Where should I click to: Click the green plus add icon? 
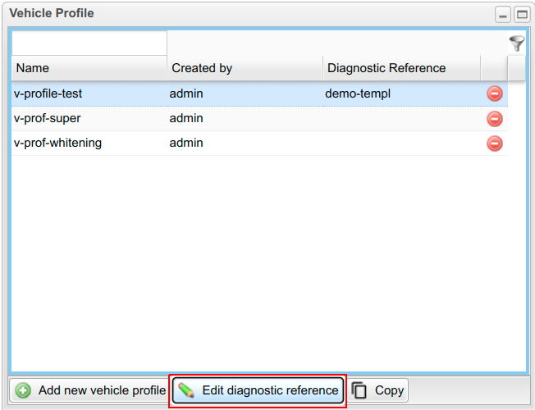point(24,390)
